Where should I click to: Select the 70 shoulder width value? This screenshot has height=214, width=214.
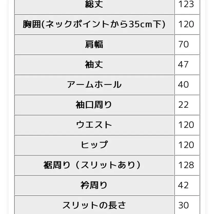183,44
